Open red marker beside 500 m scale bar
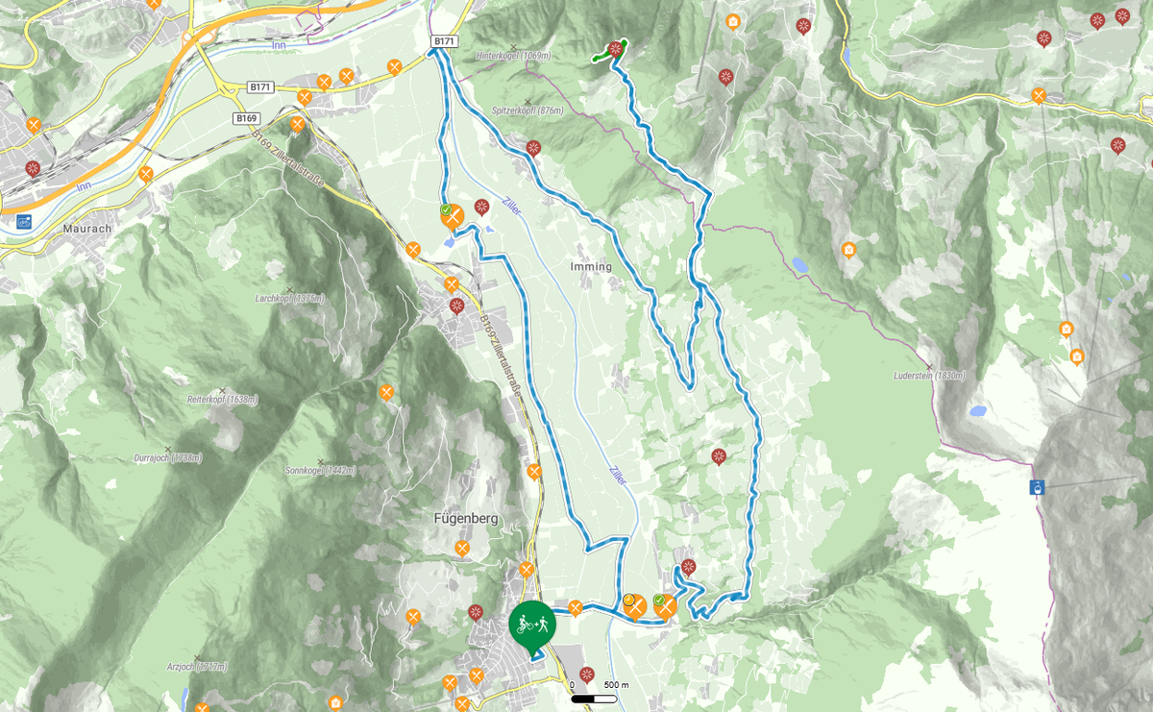 587,675
